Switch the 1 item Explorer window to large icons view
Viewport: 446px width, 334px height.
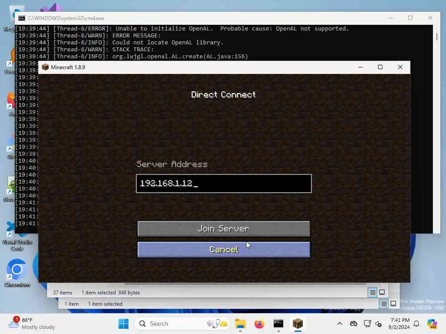click(x=393, y=304)
